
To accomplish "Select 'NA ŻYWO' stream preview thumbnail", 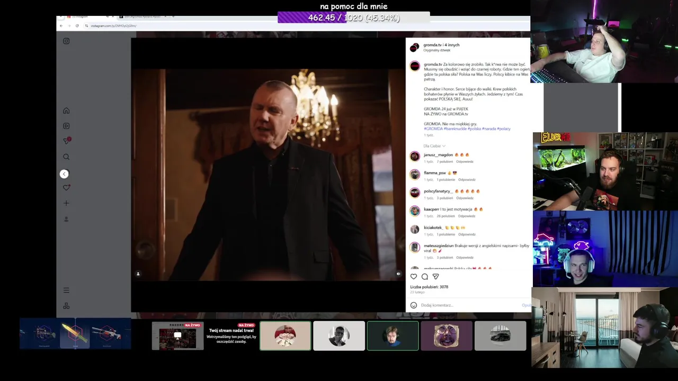I will [177, 335].
